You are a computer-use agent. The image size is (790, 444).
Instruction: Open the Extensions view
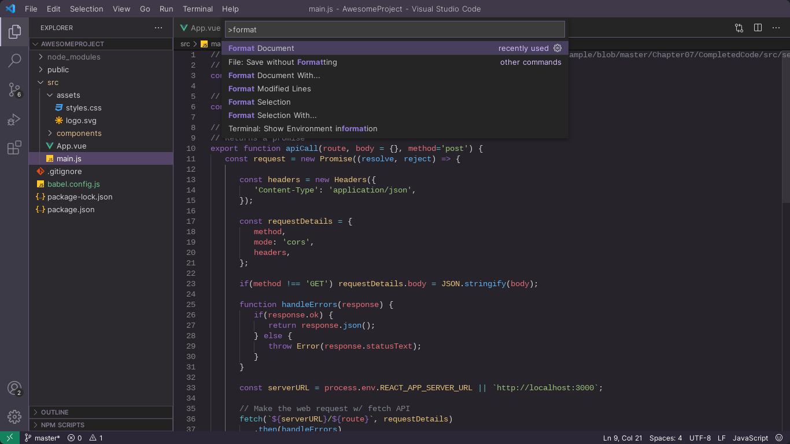click(x=14, y=148)
